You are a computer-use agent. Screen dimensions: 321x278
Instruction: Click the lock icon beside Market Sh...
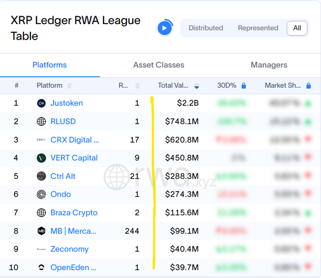(x=309, y=86)
